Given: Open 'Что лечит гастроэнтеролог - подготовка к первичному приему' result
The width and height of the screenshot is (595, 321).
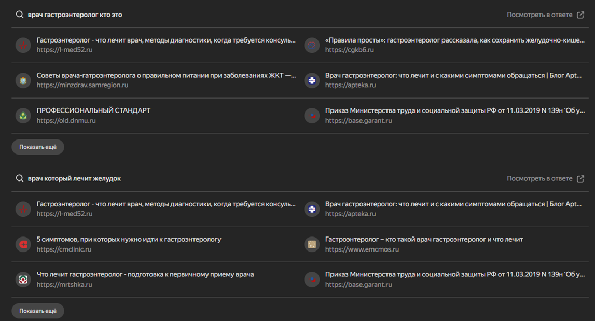Looking at the screenshot, I should 145,274.
